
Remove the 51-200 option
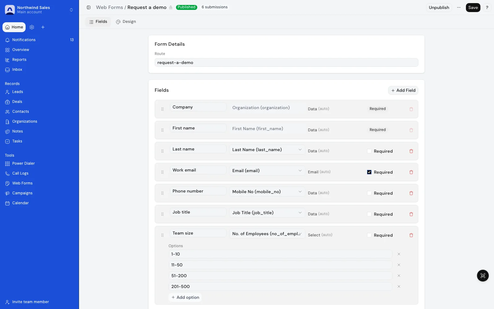[x=399, y=276]
